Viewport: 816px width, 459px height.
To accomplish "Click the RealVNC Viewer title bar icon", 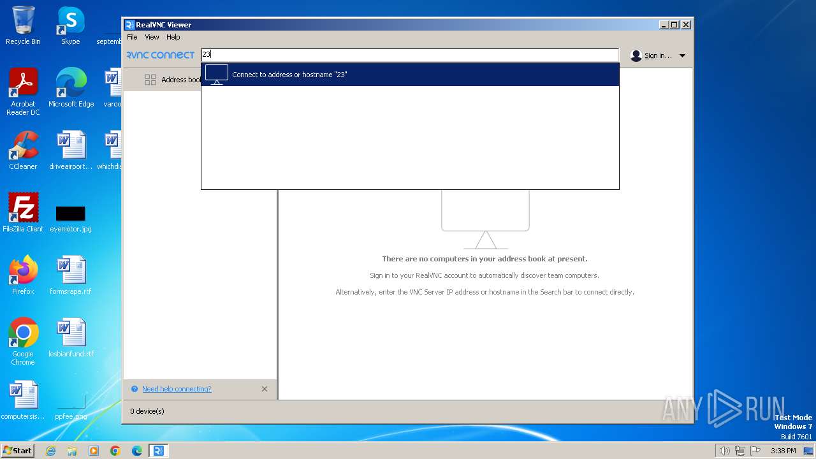I will pos(129,25).
